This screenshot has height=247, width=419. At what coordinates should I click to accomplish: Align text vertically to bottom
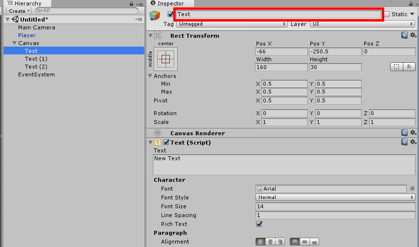314,242
